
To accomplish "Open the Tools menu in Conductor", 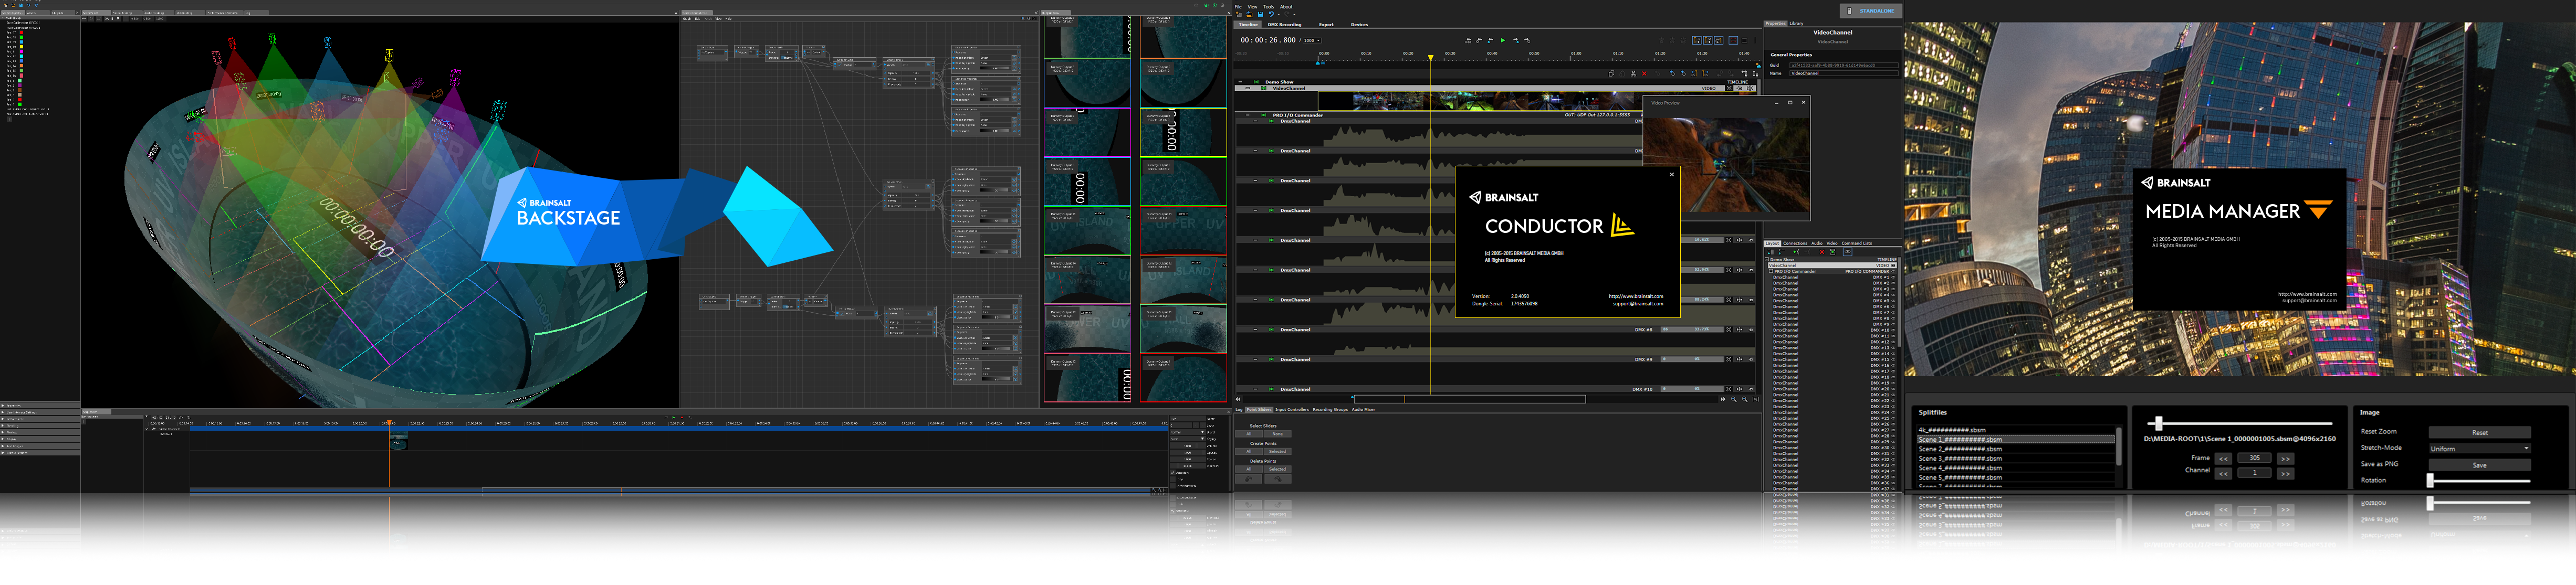I will pyautogui.click(x=1269, y=7).
